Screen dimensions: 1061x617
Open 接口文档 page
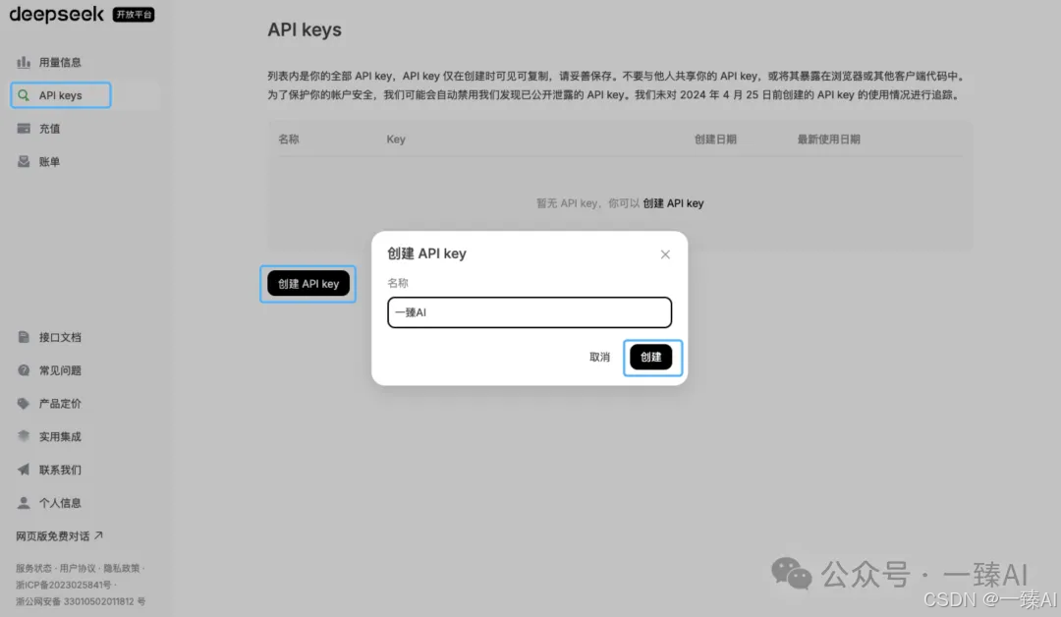pyautogui.click(x=60, y=337)
